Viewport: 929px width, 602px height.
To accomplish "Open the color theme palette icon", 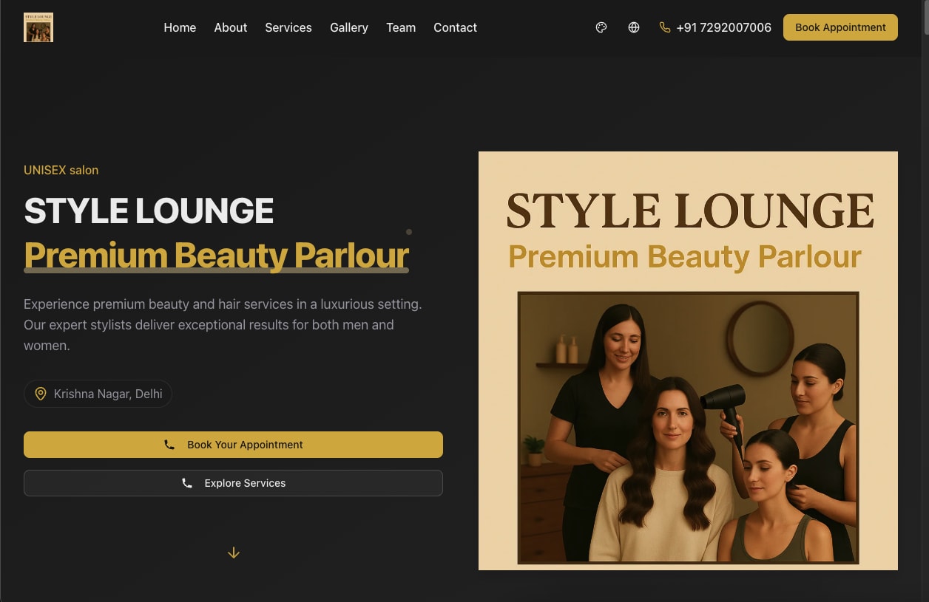I will click(601, 27).
